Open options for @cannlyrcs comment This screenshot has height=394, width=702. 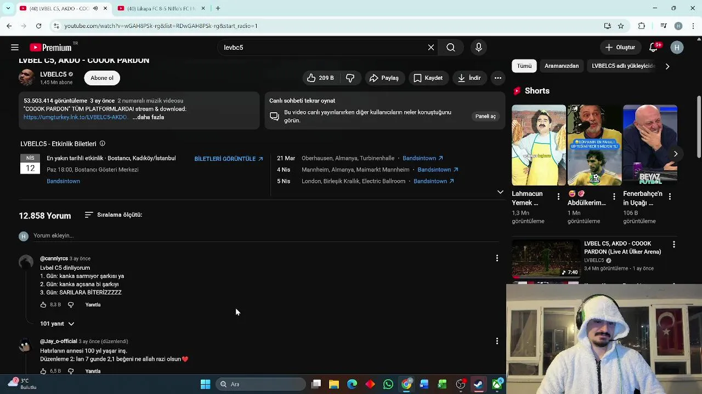(x=497, y=258)
